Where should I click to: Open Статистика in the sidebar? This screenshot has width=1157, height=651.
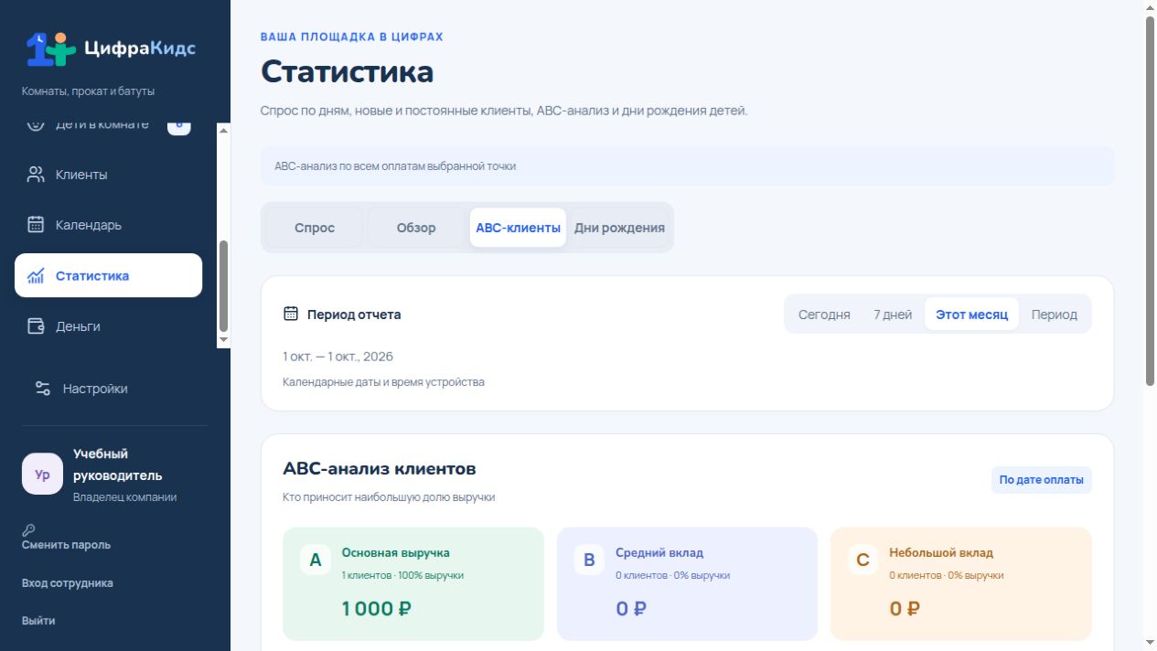(x=108, y=275)
